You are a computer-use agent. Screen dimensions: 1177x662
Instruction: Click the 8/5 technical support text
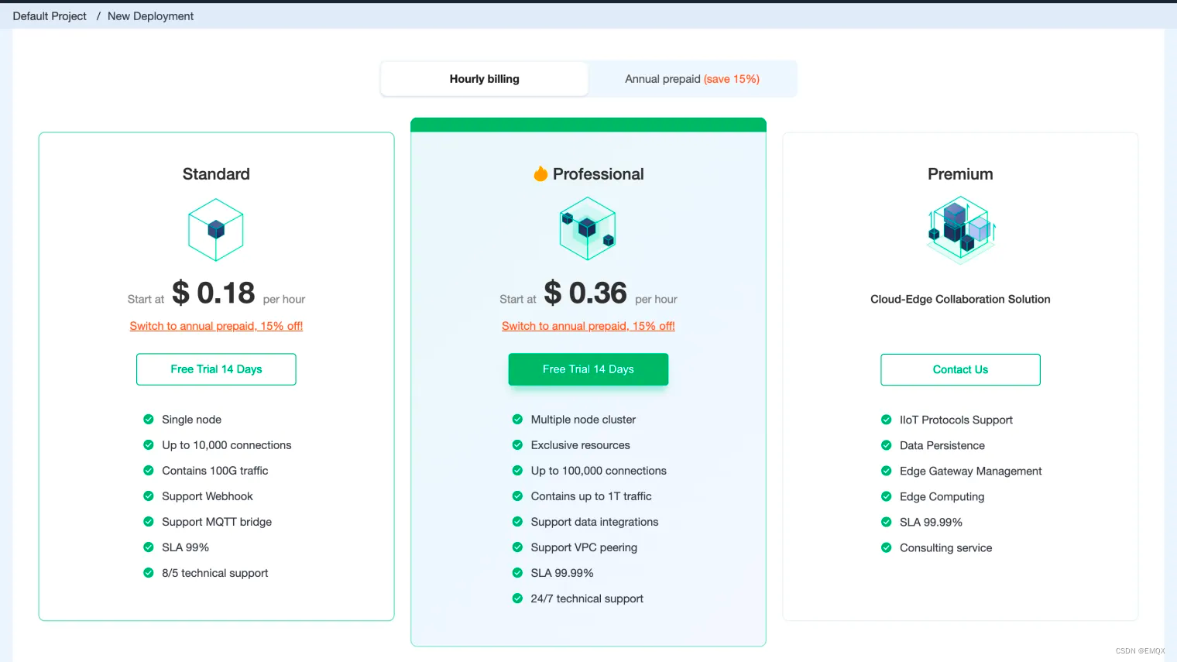[x=214, y=573]
